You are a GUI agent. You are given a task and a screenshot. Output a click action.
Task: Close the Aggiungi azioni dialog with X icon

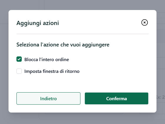(x=144, y=22)
